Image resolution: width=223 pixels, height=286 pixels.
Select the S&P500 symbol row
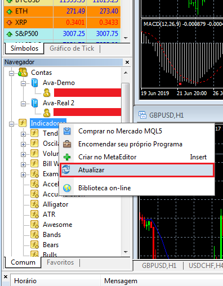pyautogui.click(x=62, y=34)
